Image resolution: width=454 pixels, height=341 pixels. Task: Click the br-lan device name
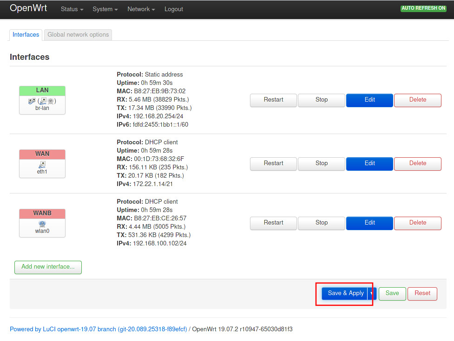(42, 108)
